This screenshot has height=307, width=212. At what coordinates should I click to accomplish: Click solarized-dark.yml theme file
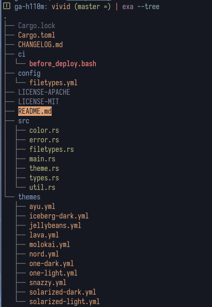coord(62,292)
